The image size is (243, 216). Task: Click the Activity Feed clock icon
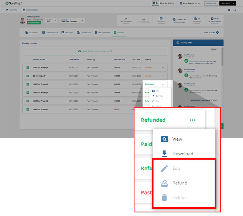tap(178, 43)
